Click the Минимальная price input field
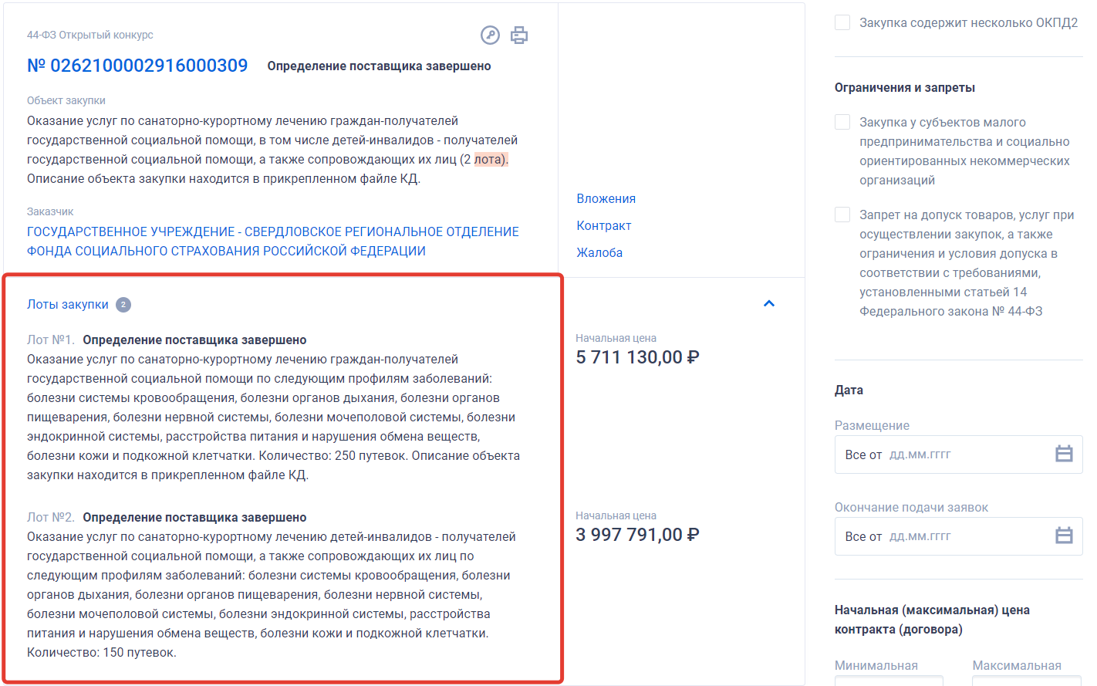1097x686 pixels. pos(887,682)
